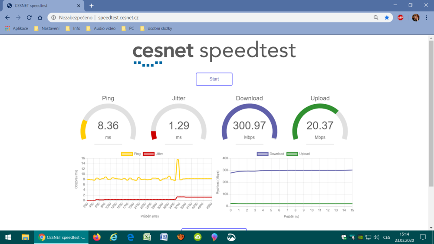Click the Start speedtest button
This screenshot has width=434, height=244.
click(214, 79)
